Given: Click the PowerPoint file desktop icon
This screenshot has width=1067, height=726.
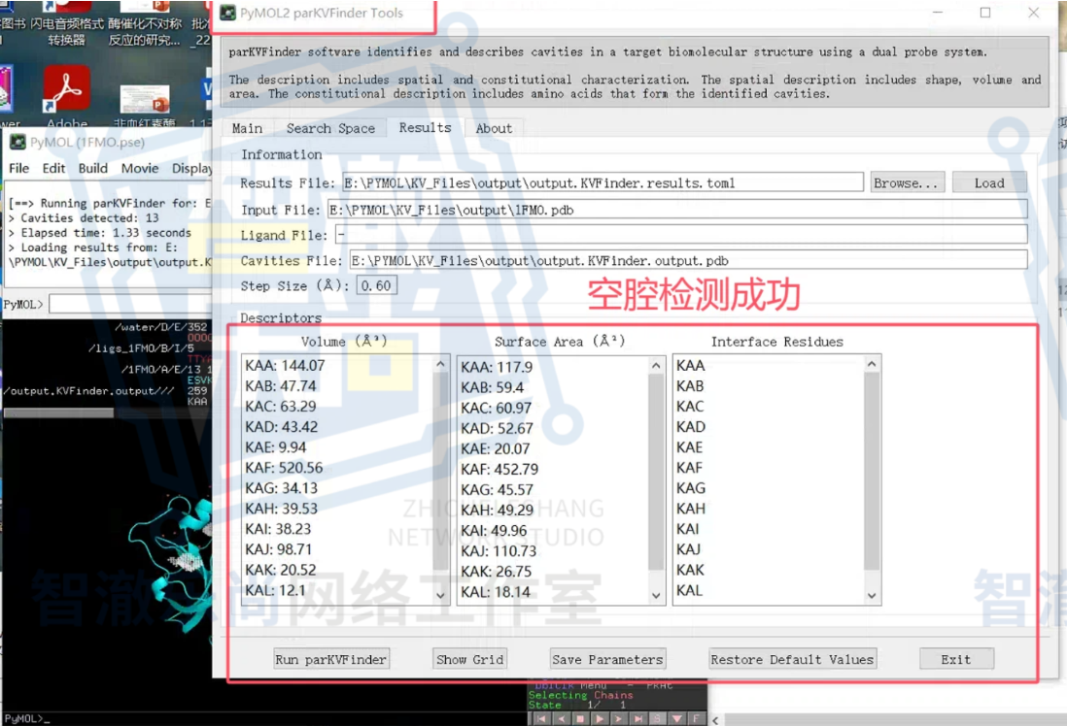Looking at the screenshot, I should 145,100.
